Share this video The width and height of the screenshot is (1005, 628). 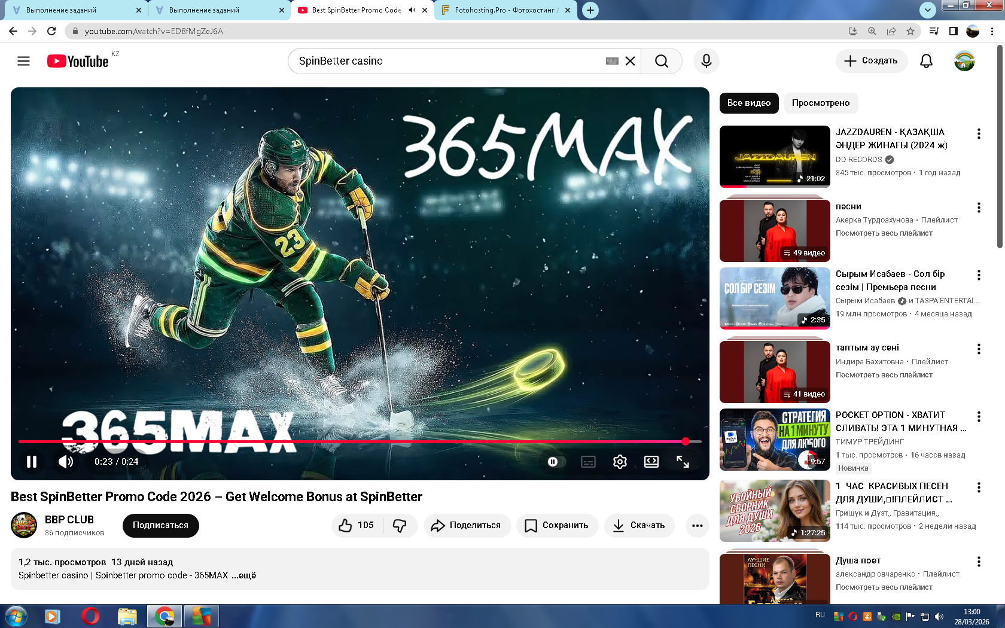click(x=467, y=525)
